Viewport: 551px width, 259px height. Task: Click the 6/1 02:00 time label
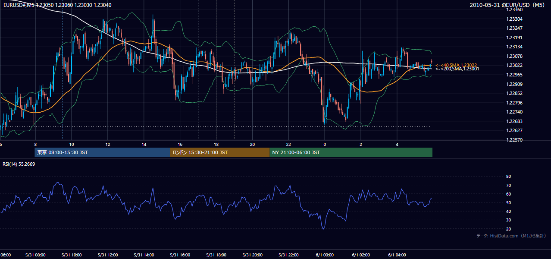point(361,255)
